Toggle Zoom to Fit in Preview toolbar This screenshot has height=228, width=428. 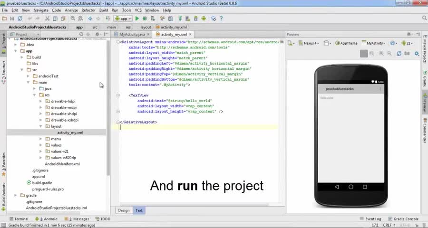coord(364,54)
